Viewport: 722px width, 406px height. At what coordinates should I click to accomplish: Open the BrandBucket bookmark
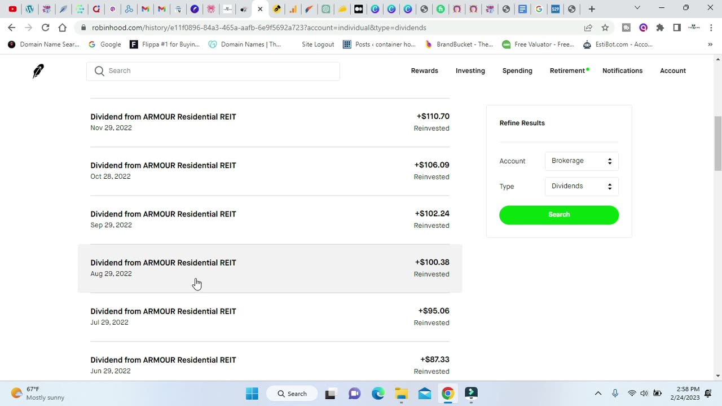point(459,45)
